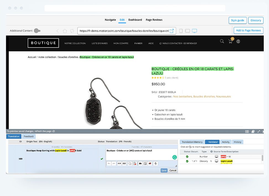Switch to tablet preview icon

[x=187, y=31]
